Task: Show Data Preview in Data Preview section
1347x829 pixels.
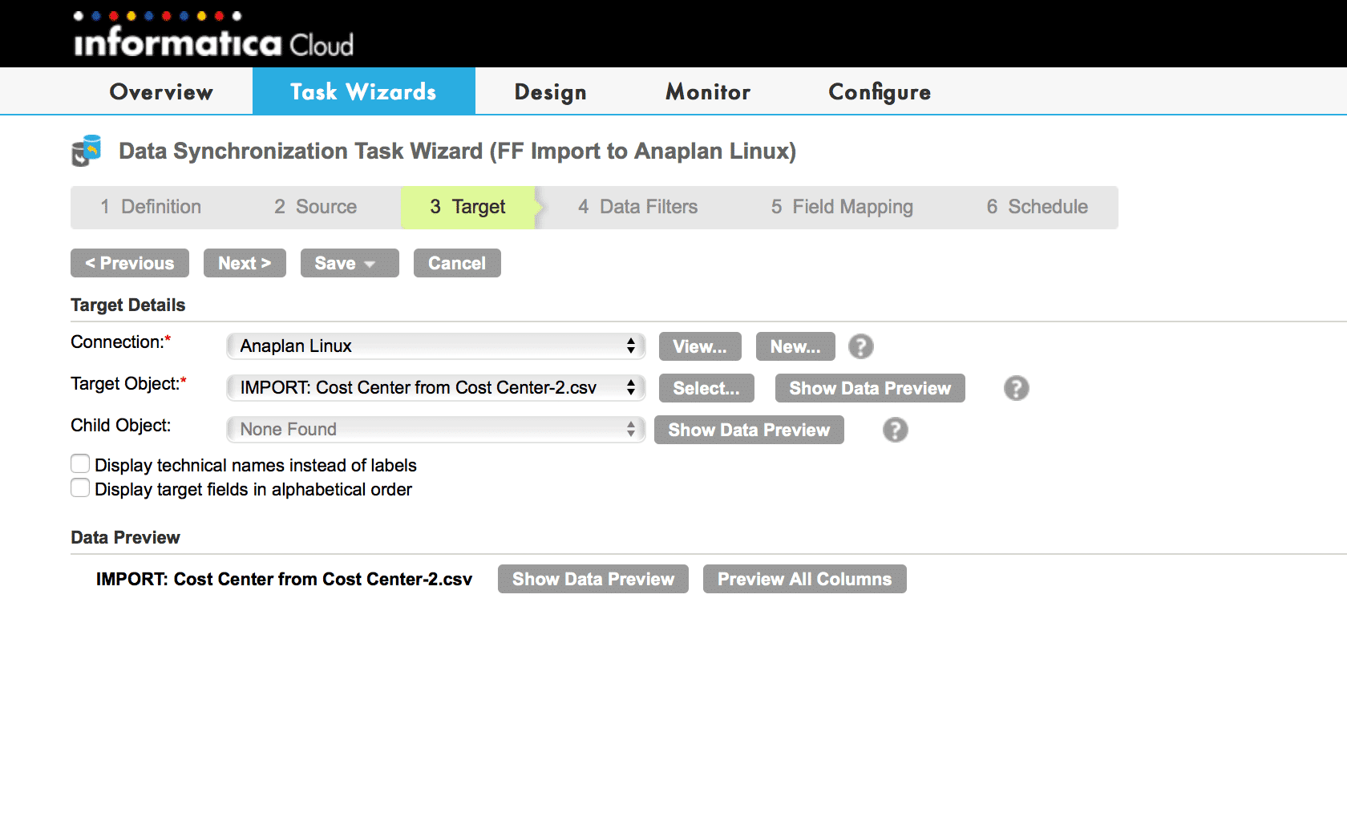Action: pos(593,579)
